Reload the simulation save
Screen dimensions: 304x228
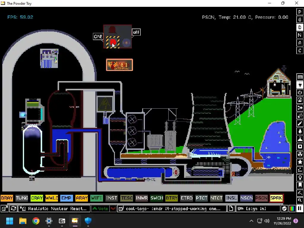tap(13, 209)
